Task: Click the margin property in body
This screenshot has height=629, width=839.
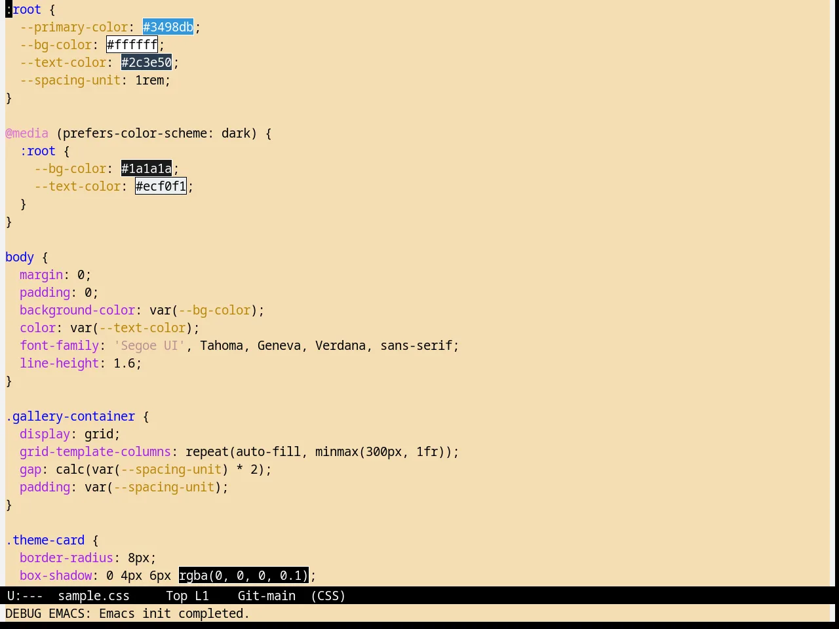Action: coord(41,275)
